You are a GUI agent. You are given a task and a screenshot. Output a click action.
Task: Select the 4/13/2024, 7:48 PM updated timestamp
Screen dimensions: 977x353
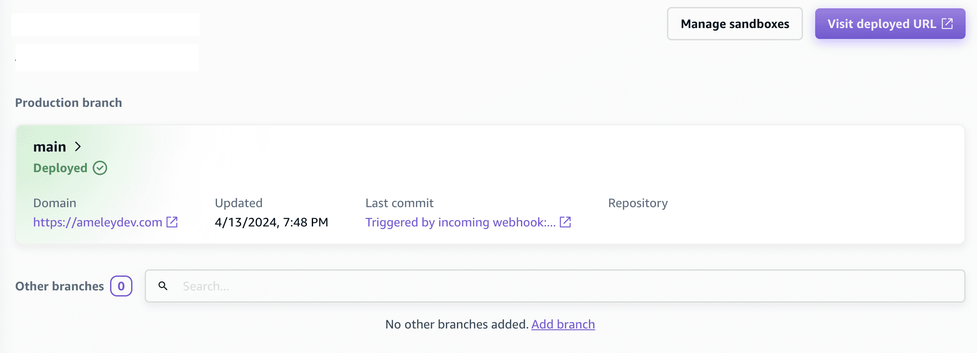tap(271, 222)
